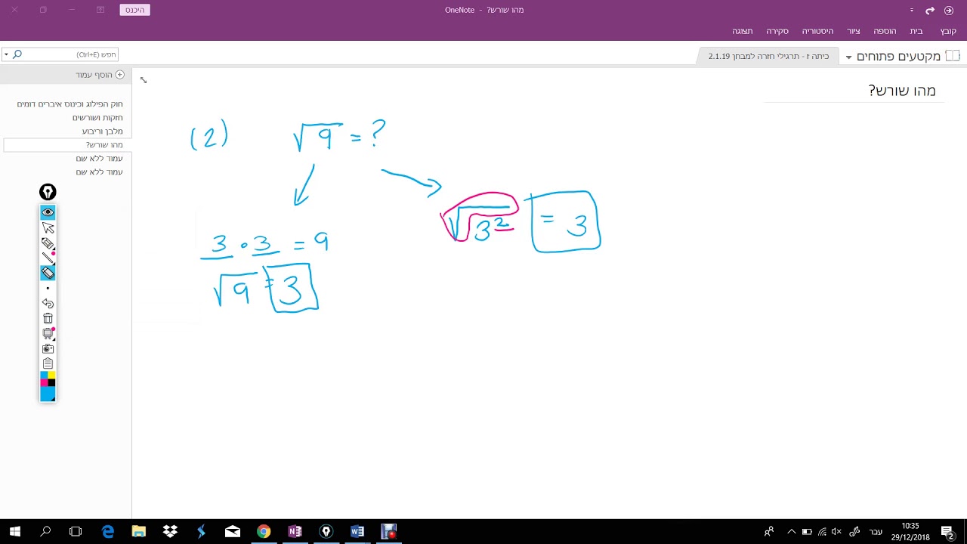Undo last stroke with the undo arrow
The height and width of the screenshot is (544, 967).
pos(48,303)
